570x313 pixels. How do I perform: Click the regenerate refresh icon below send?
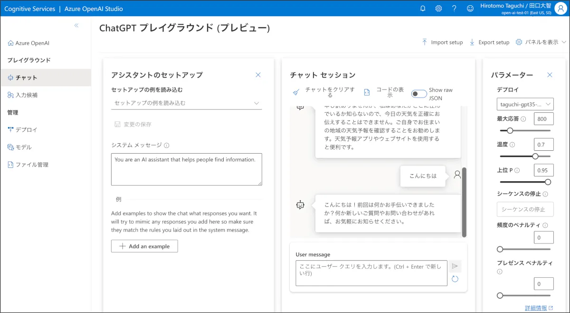(455, 279)
